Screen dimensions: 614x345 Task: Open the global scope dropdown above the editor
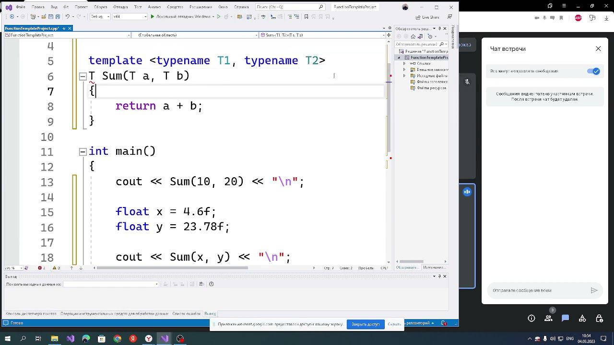(x=195, y=35)
